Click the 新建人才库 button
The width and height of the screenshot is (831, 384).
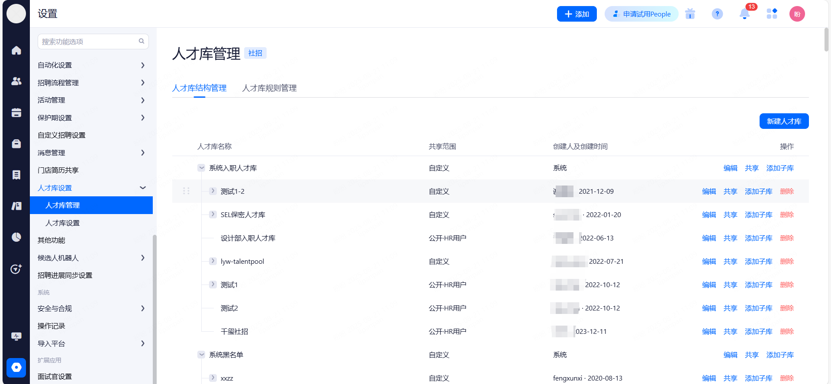click(x=784, y=122)
